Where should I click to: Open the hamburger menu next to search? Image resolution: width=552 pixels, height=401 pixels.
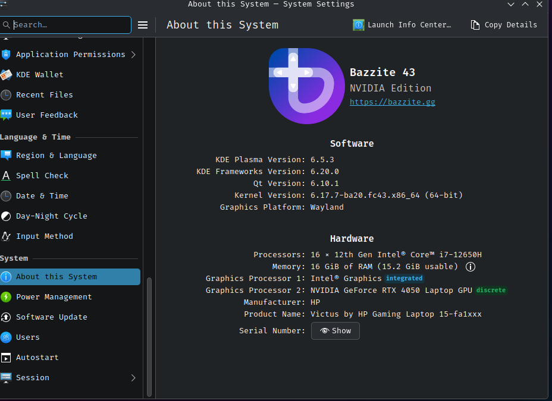[x=143, y=25]
